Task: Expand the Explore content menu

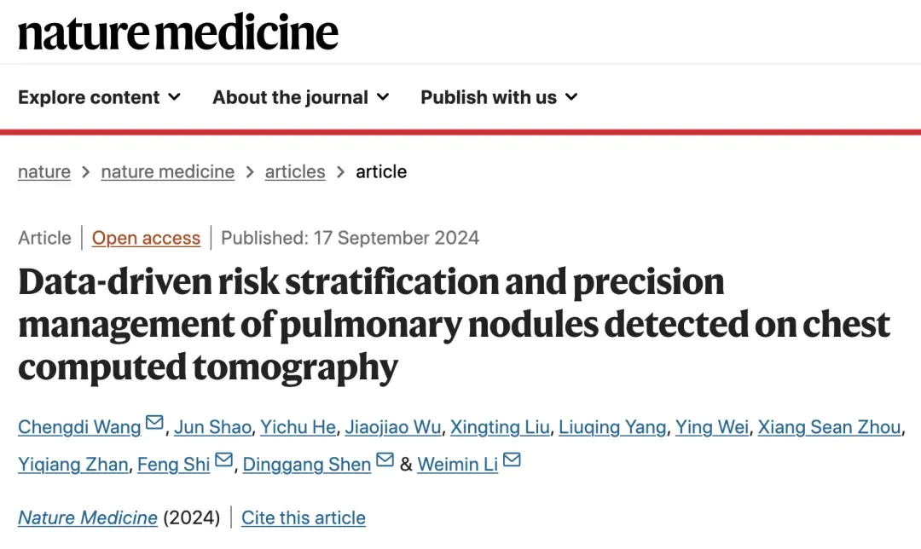Action: tap(100, 97)
